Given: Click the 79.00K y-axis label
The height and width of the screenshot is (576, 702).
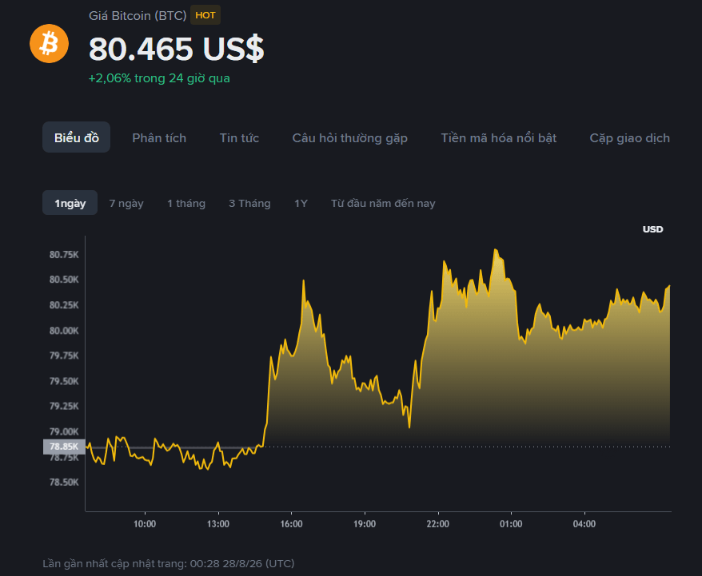Looking at the screenshot, I should 64,431.
